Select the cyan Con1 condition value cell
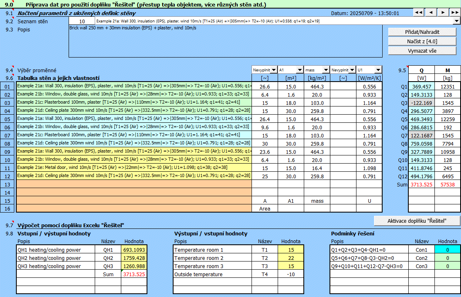The width and height of the screenshot is (461, 297). click(x=447, y=250)
